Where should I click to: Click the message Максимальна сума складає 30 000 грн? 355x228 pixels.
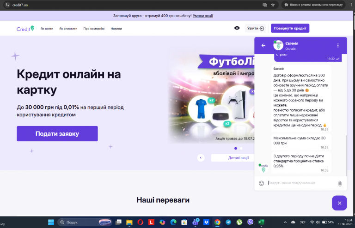point(301,142)
